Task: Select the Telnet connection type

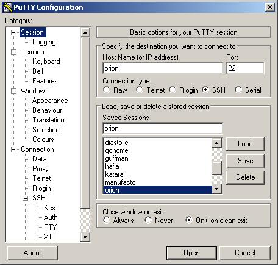Action: coord(140,90)
